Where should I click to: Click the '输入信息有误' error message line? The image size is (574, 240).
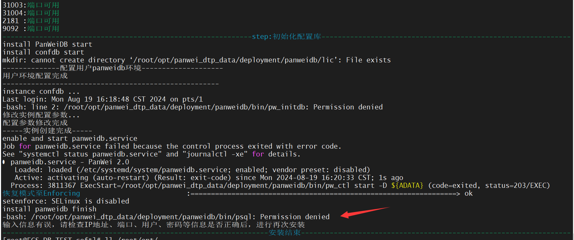pos(154,225)
